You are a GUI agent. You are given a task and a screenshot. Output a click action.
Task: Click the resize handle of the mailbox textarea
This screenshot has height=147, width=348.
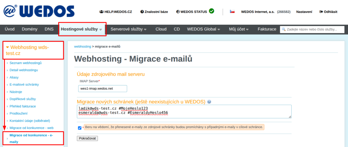click(x=290, y=117)
